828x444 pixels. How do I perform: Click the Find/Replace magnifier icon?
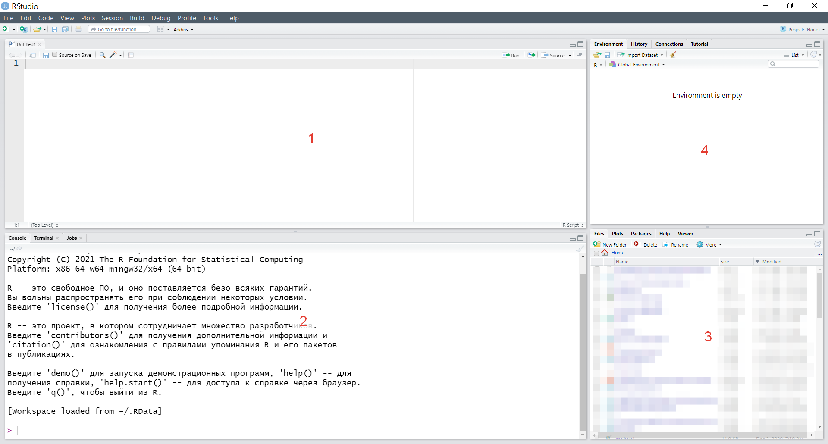(x=102, y=55)
